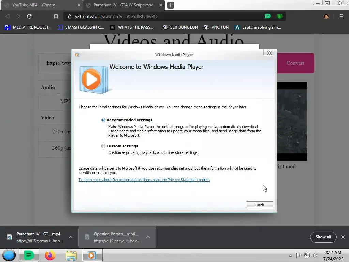Click the green browser icon in taskbar

29,255
